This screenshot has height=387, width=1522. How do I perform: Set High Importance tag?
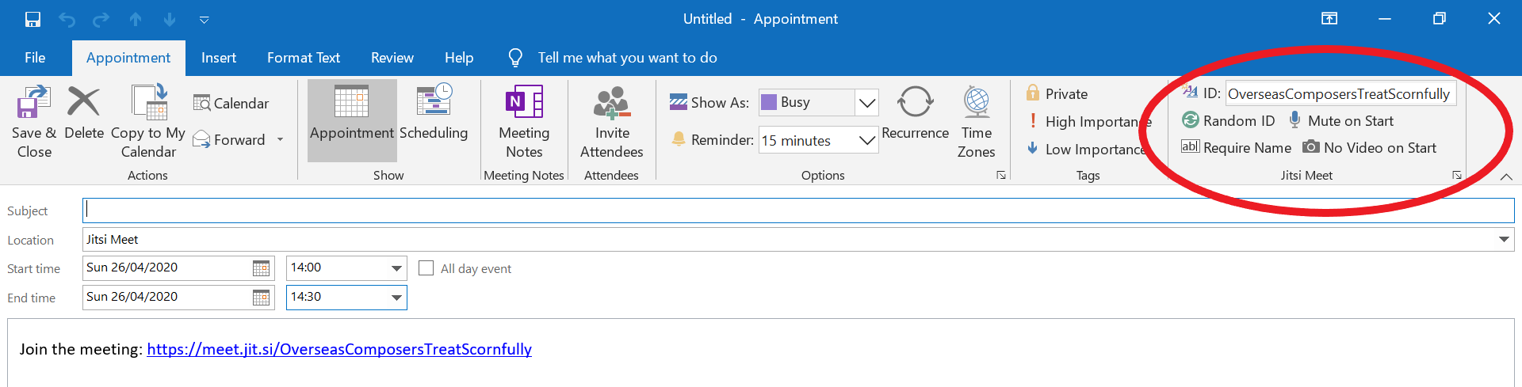pyautogui.click(x=1088, y=121)
